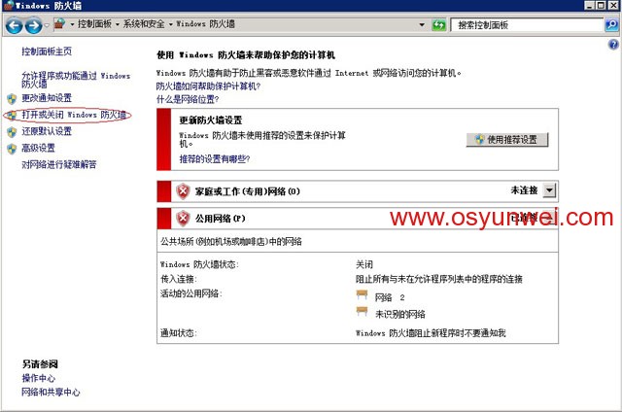Click the Control Panel icon in address bar
This screenshot has width=622, height=412.
pyautogui.click(x=59, y=23)
